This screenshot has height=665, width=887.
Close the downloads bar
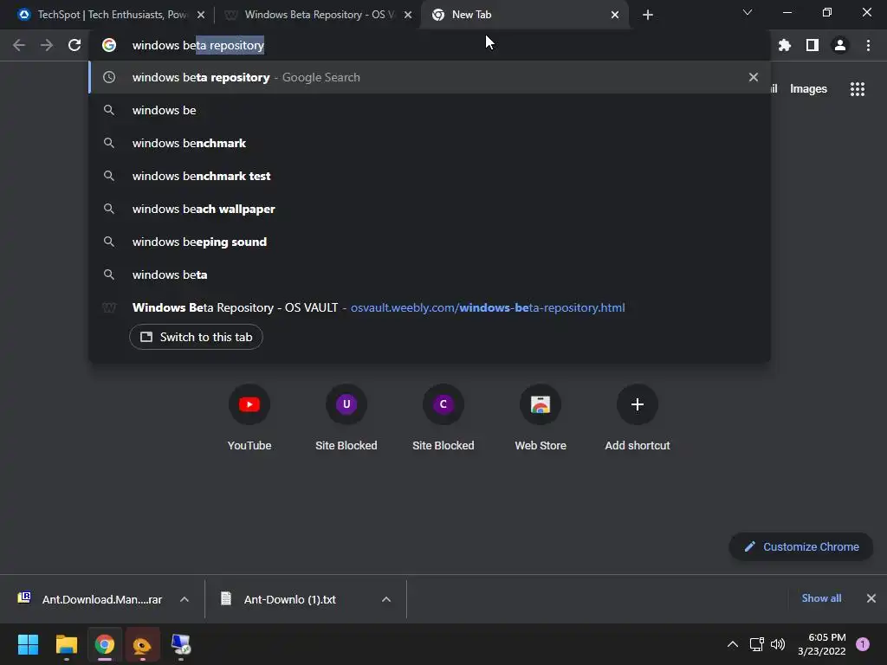pos(871,598)
